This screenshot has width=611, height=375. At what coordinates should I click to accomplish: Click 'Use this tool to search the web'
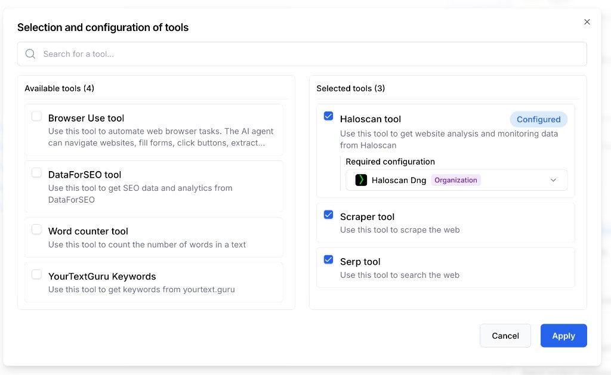pos(400,275)
